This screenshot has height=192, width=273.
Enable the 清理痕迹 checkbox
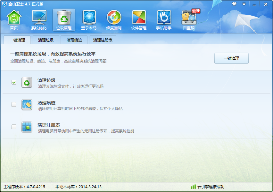tap(14, 104)
